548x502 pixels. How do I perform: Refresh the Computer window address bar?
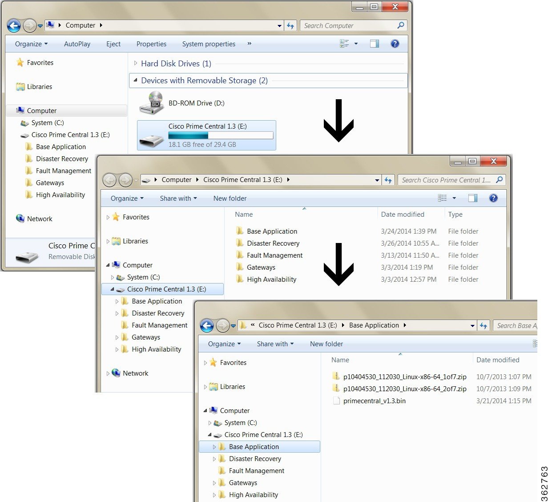290,26
